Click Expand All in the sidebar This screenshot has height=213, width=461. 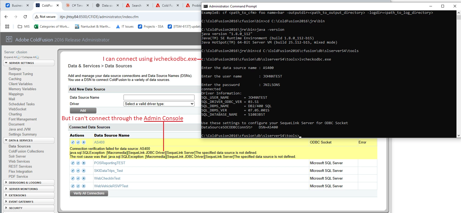pyautogui.click(x=12, y=57)
